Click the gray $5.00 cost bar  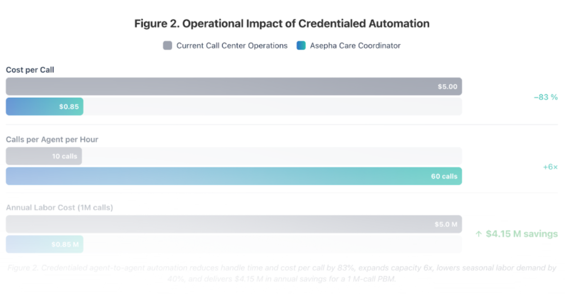pyautogui.click(x=234, y=87)
